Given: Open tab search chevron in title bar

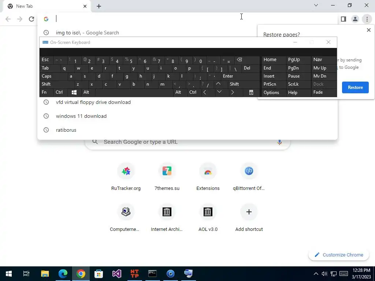Looking at the screenshot, I should 316,5.
